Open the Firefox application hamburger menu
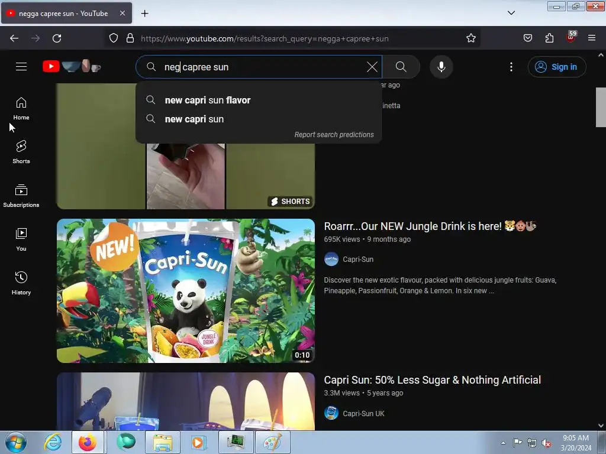606x454 pixels. point(592,38)
